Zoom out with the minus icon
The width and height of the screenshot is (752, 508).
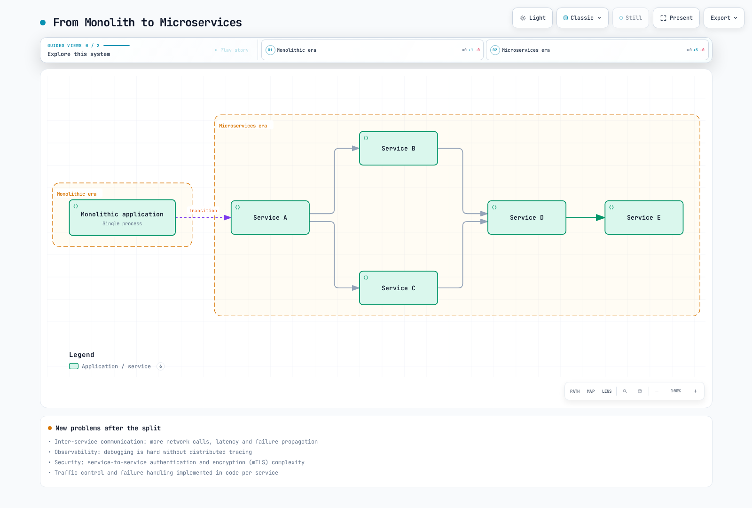coord(657,391)
